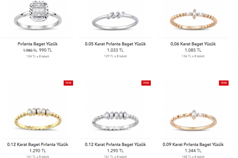Click the 0.12 Karat Baget Pırlanta Yüzük title
The width and height of the screenshot is (238, 158).
38,144
